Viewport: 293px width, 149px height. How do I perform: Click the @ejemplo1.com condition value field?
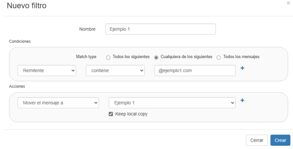(195, 71)
